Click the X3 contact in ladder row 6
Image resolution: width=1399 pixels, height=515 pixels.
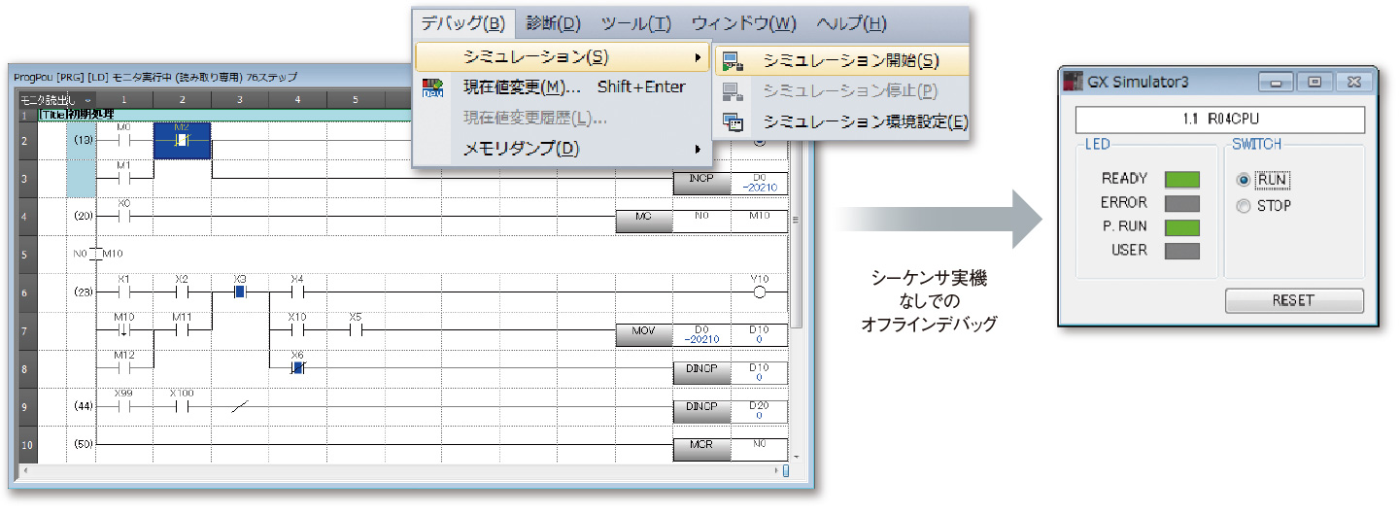point(240,290)
